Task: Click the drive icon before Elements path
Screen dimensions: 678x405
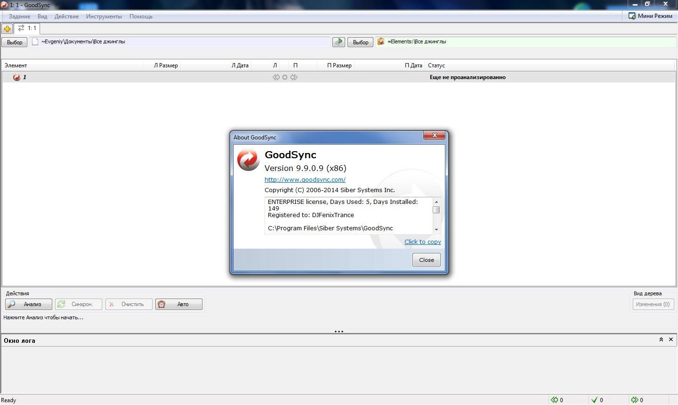Action: (x=381, y=41)
